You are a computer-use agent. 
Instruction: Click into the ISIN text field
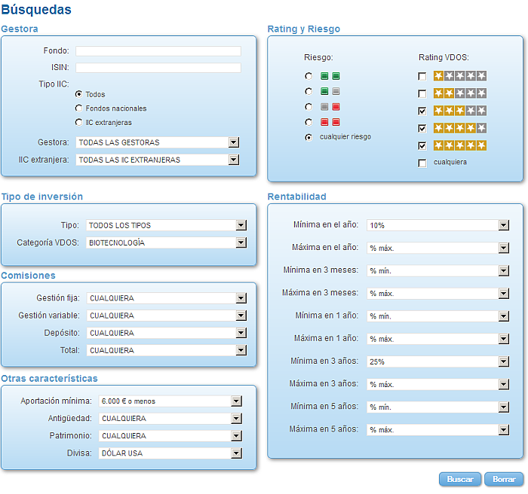point(158,68)
